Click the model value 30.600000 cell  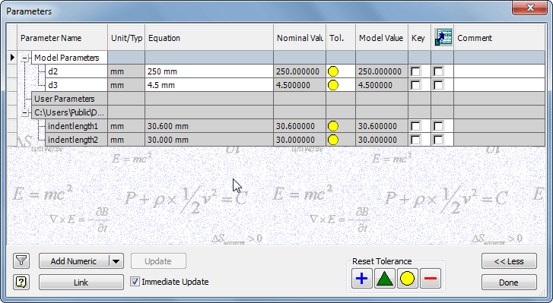pos(382,126)
